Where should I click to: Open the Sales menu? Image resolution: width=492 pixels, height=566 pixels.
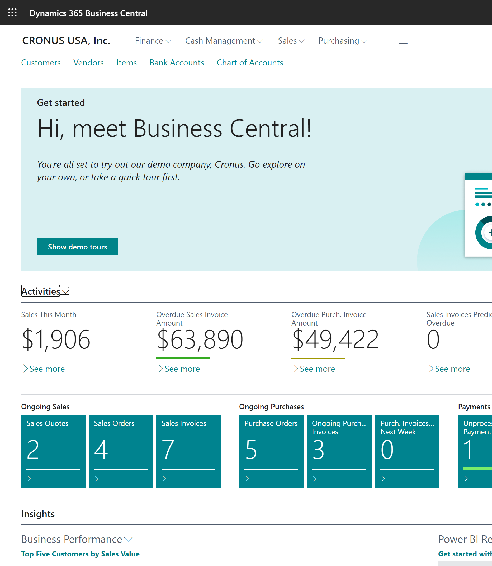pyautogui.click(x=291, y=41)
